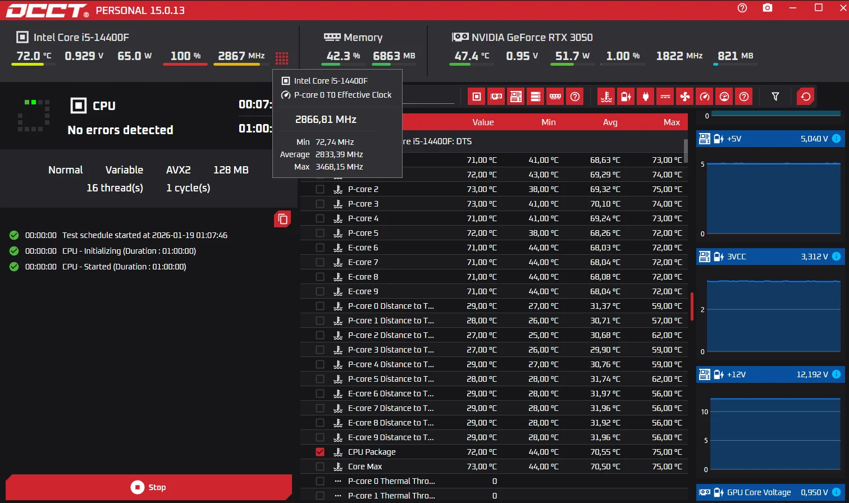The width and height of the screenshot is (849, 503).
Task: Select the Intel Core i5-14400F heading
Action: coord(81,38)
